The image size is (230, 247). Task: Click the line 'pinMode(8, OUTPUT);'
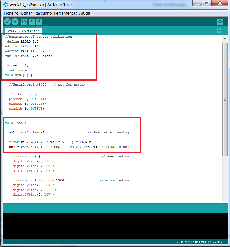click(x=27, y=104)
